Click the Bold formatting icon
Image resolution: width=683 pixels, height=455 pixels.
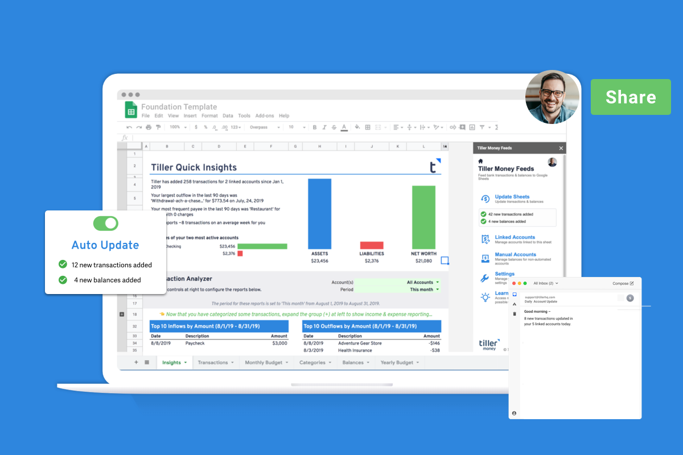point(314,127)
